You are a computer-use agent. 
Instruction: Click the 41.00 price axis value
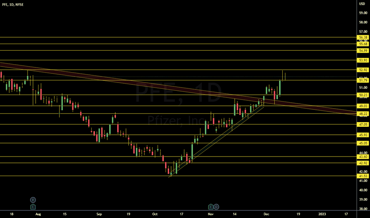363,181
